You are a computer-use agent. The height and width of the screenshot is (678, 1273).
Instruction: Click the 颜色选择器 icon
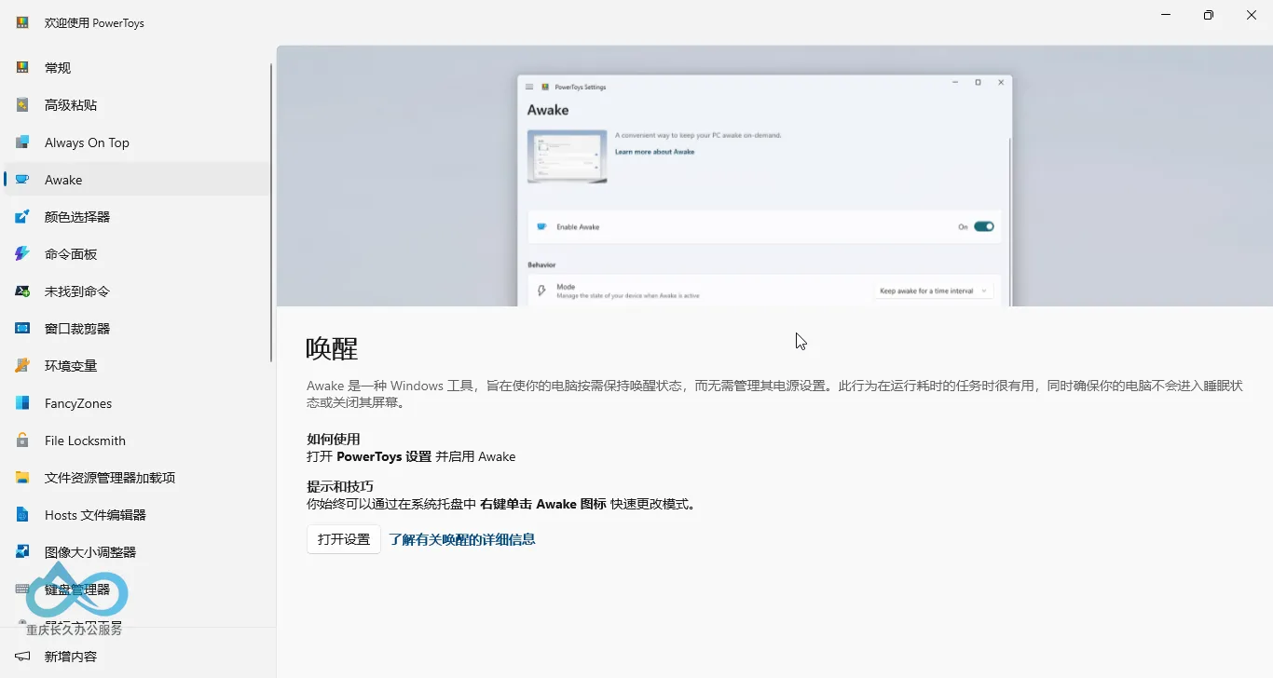point(22,217)
